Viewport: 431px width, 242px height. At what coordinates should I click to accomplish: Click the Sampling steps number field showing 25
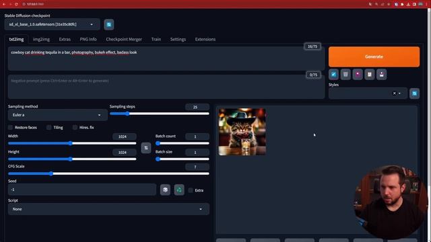(x=197, y=107)
